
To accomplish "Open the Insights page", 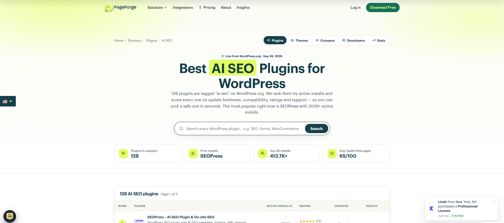I will point(243,8).
